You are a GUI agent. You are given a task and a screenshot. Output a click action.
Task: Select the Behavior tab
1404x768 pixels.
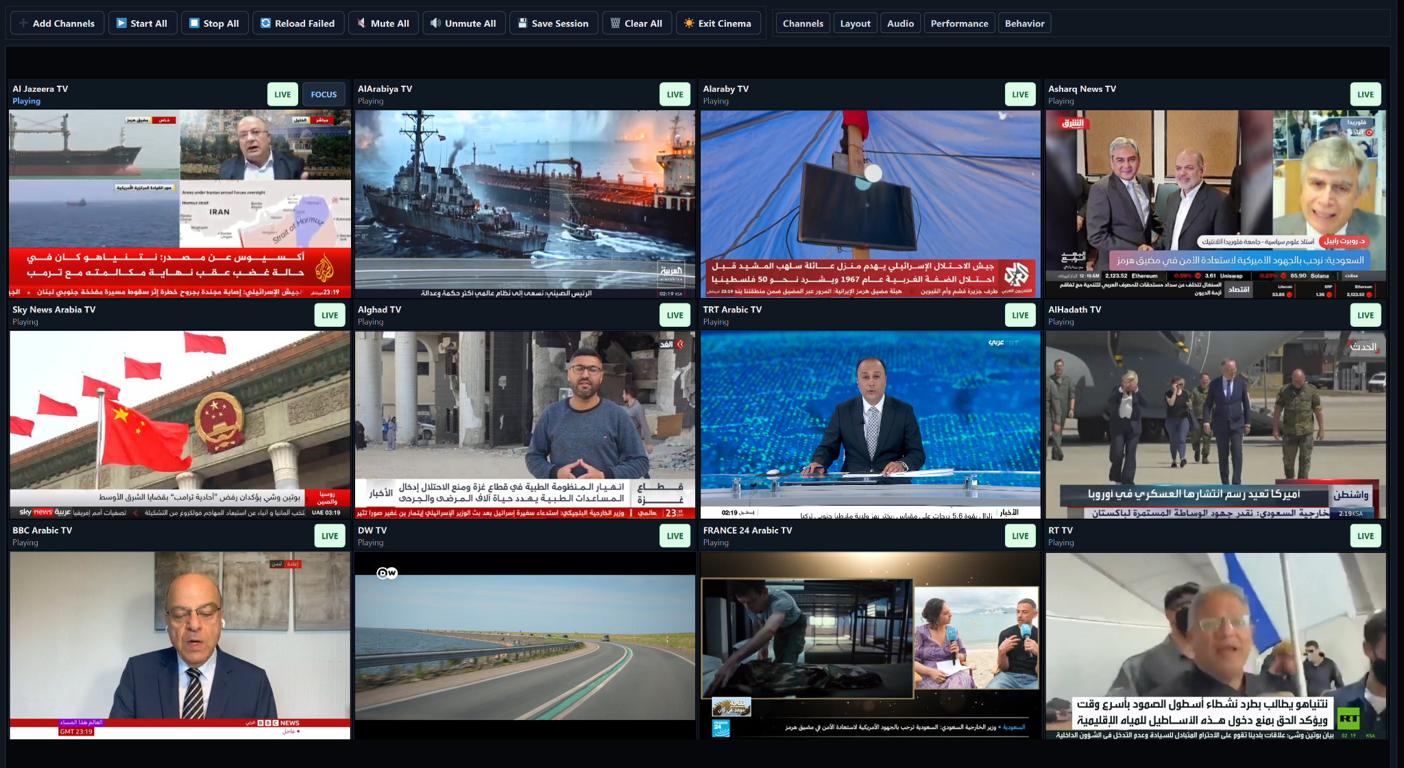coord(1024,23)
